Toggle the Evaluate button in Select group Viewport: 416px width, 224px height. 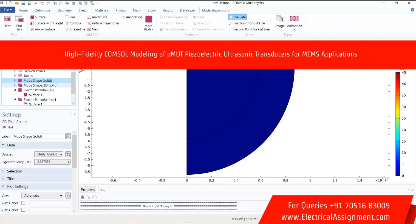237,17
